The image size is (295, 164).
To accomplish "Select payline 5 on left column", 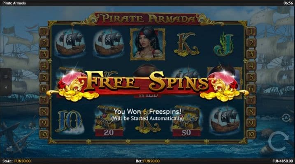I will click(44, 77).
